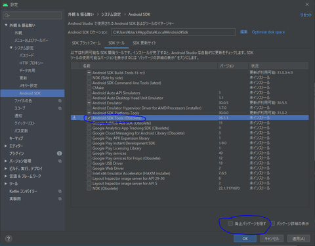Select クイック・リスト in the tree
Viewport: 315px width, 246px height.
(x=25, y=123)
